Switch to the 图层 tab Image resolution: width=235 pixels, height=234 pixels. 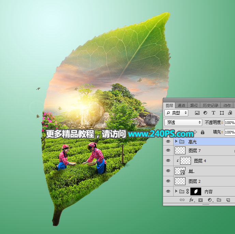(170, 106)
